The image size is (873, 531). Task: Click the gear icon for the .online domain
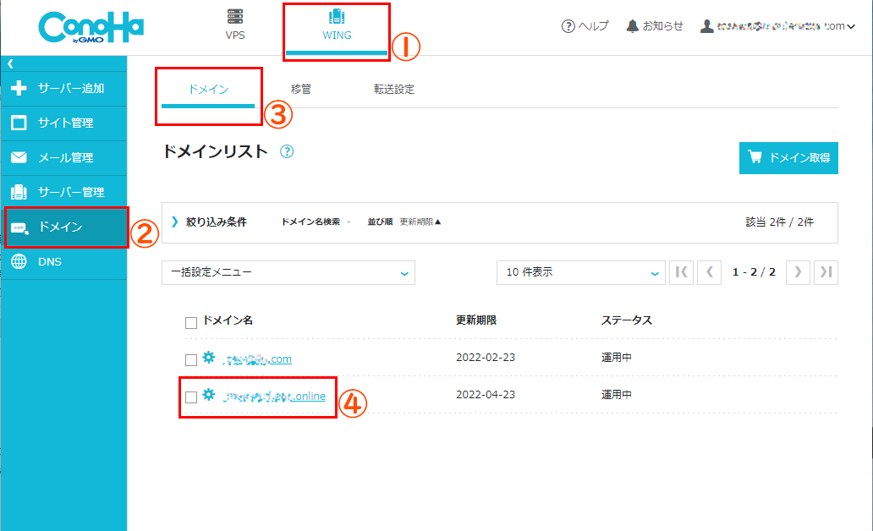[x=208, y=395]
